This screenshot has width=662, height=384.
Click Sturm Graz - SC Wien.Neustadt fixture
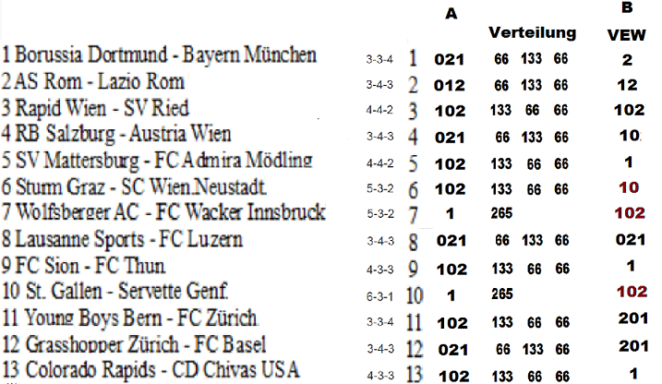(134, 187)
